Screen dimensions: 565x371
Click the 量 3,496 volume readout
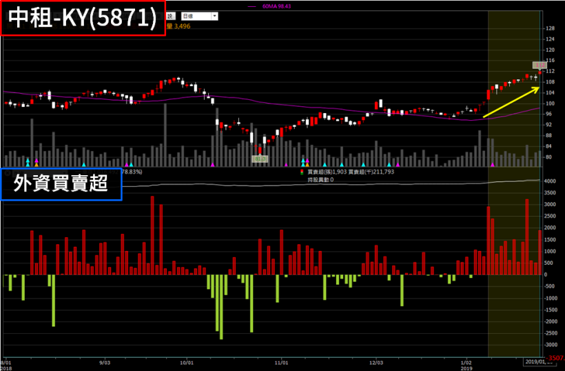178,26
